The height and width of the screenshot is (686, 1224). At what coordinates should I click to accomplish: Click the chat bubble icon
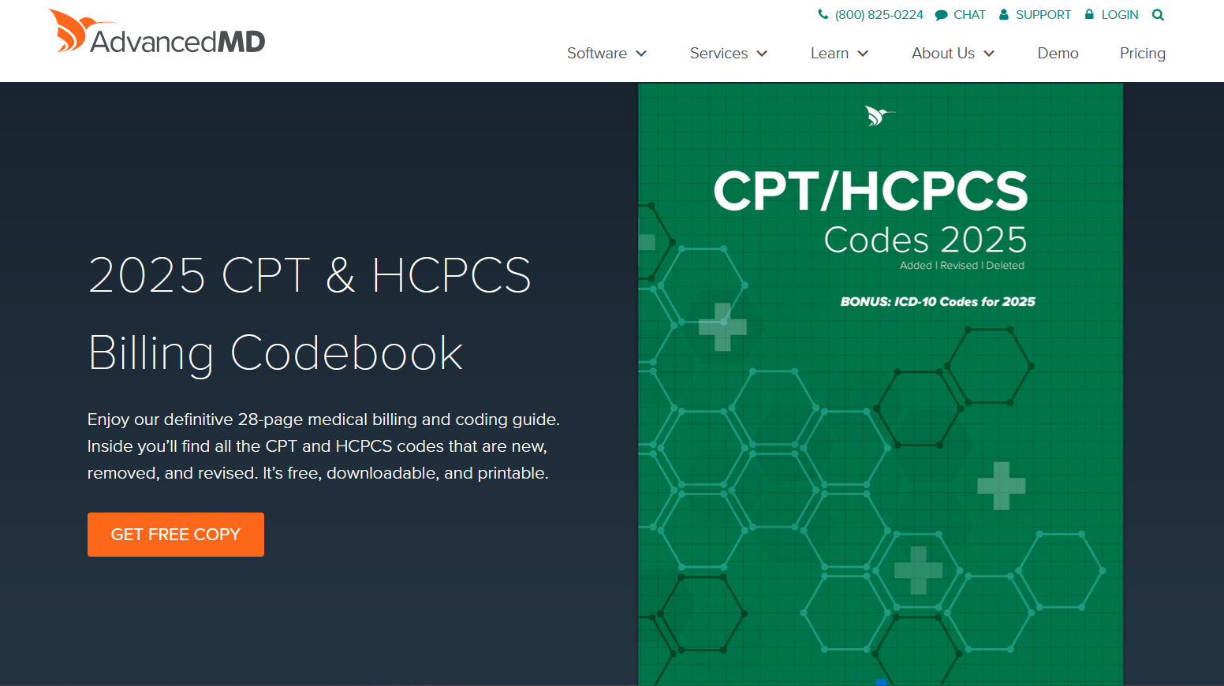pyautogui.click(x=941, y=15)
